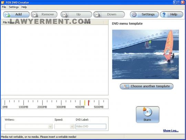Click the Add button to add files
Image resolution: width=186 pixels, height=140 pixels.
tap(16, 15)
